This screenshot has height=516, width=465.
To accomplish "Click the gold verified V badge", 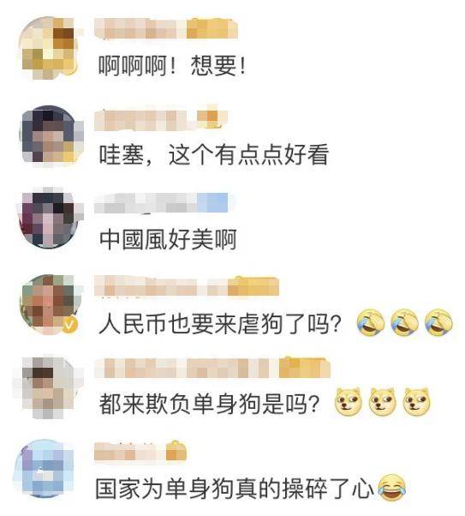I will [69, 325].
